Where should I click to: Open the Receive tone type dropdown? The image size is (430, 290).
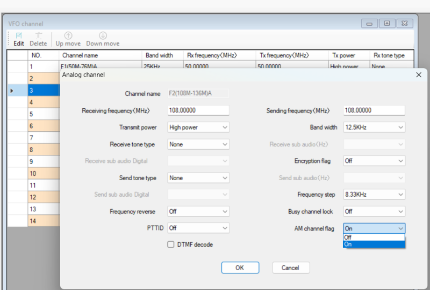[198, 144]
